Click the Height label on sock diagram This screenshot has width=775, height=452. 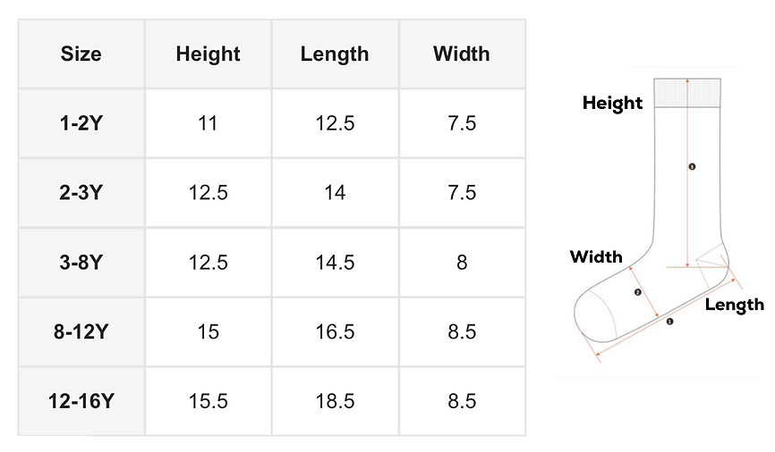pos(612,103)
